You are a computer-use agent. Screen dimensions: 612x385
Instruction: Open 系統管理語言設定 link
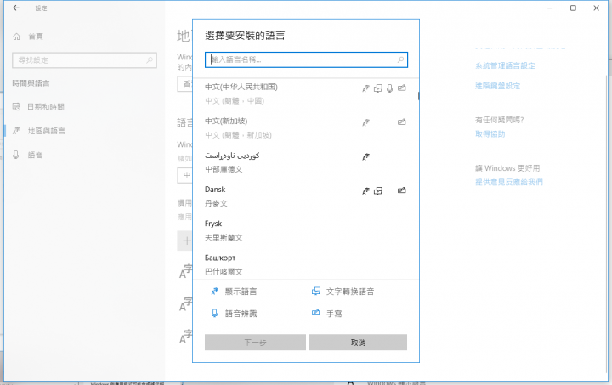pos(505,65)
